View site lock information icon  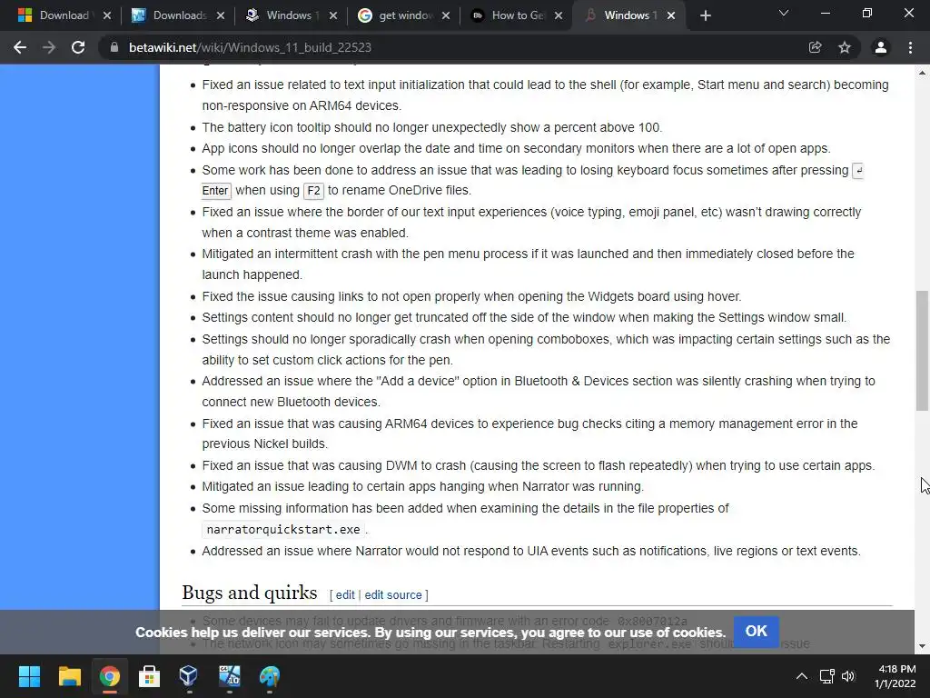[114, 47]
